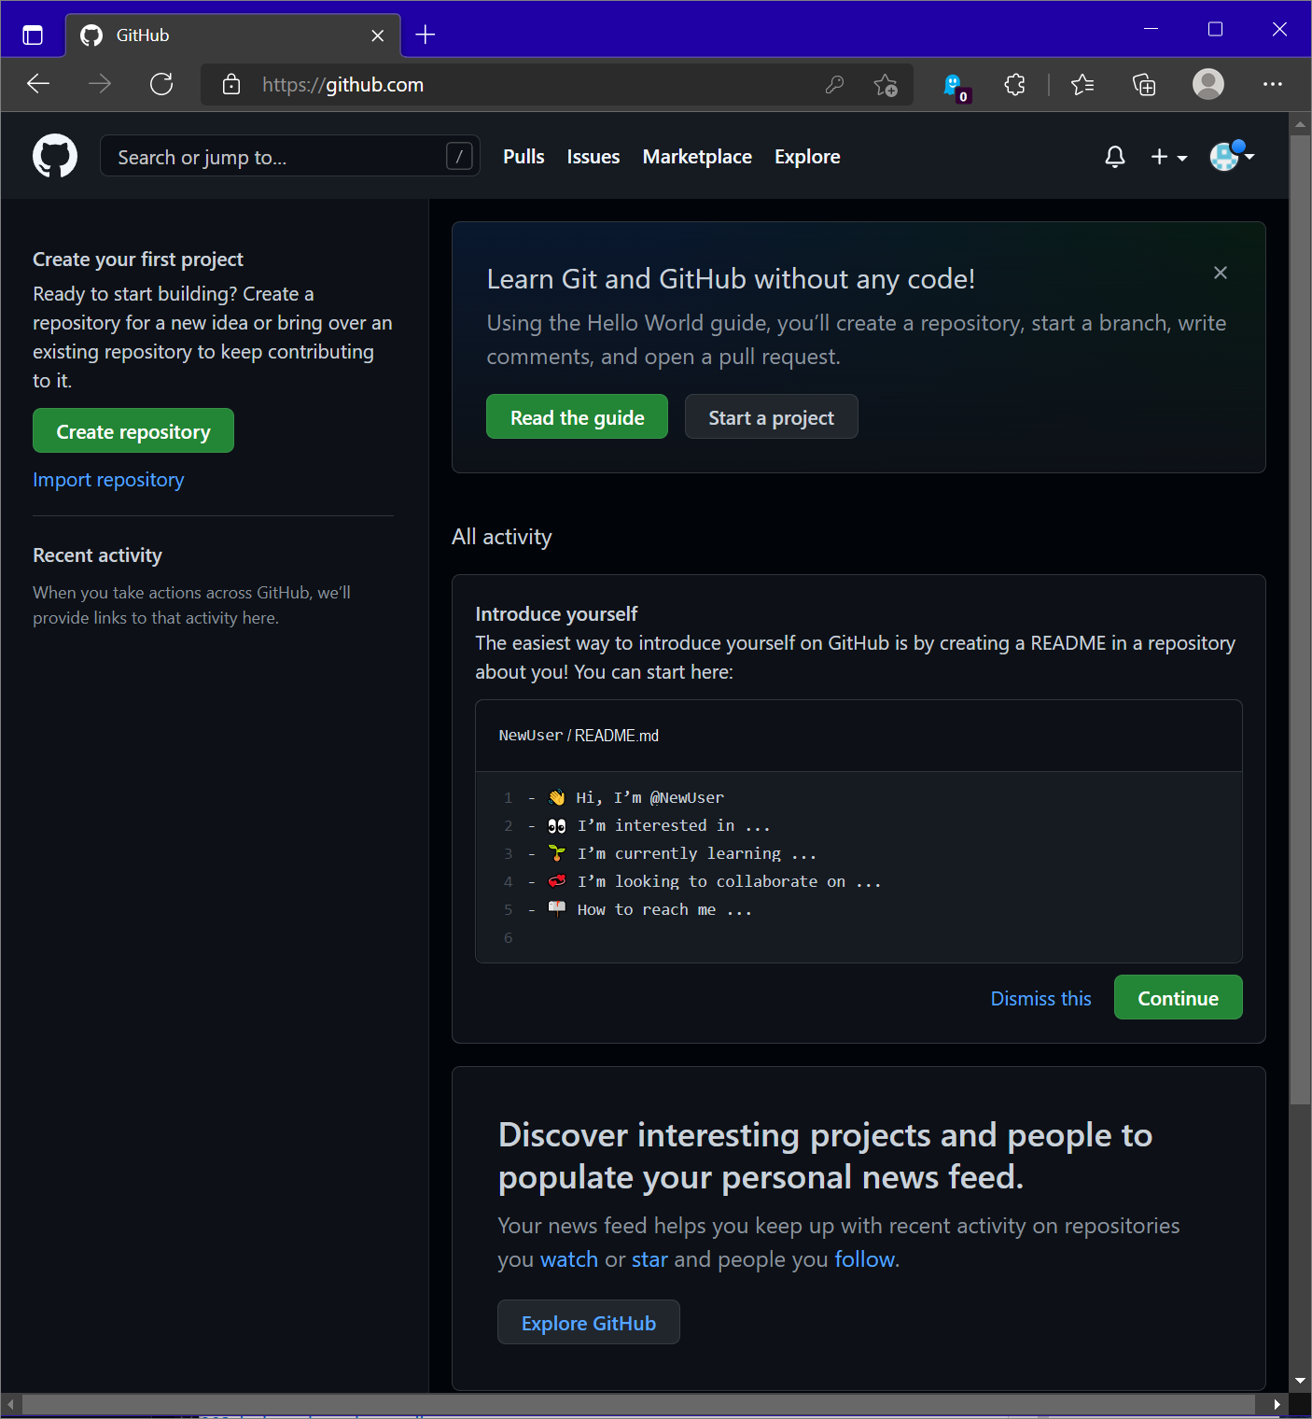1312x1419 pixels.
Task: Open the Edge profile avatar
Action: (1207, 84)
